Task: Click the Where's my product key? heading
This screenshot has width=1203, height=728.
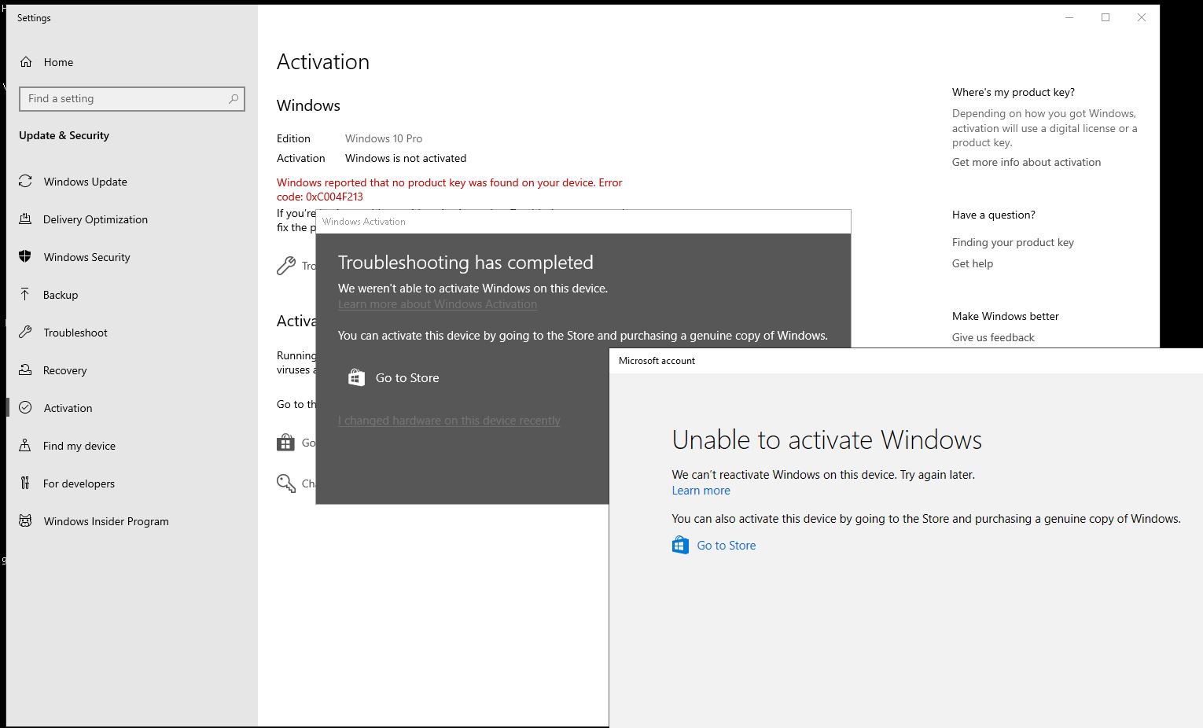Action: point(1014,92)
